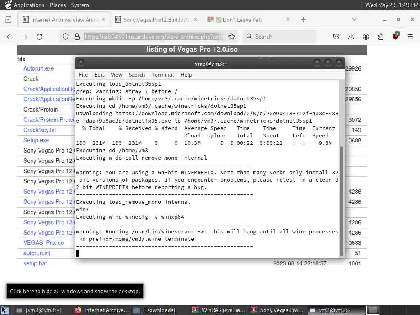Image resolution: width=420 pixels, height=315 pixels.
Task: Reload the current page
Action: coord(39,37)
